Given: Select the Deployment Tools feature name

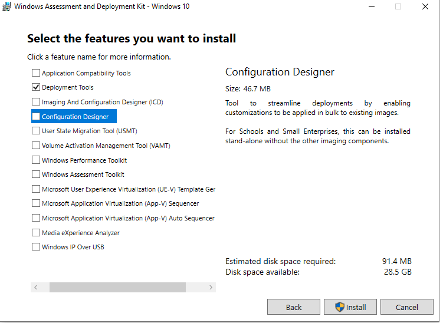Looking at the screenshot, I should (x=67, y=87).
